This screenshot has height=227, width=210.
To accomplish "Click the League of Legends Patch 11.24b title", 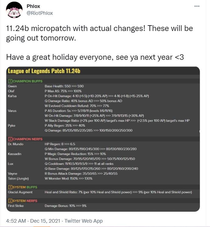I will (44, 71).
